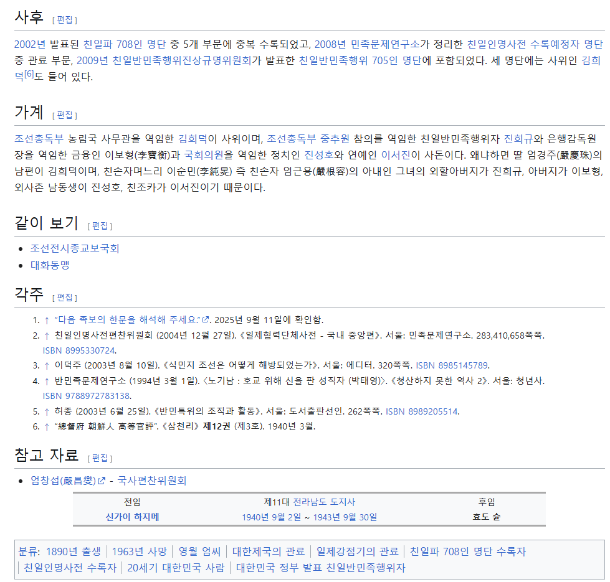Open the 조선전시종교보국회 link under 같이 보기

[75, 248]
